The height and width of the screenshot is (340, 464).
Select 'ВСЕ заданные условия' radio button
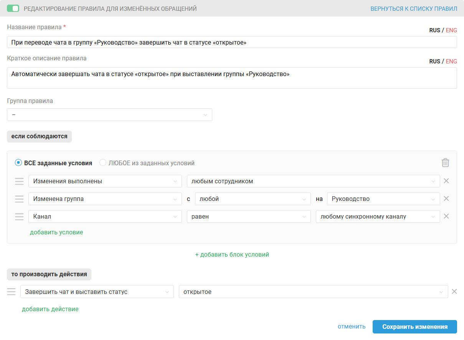pyautogui.click(x=18, y=163)
